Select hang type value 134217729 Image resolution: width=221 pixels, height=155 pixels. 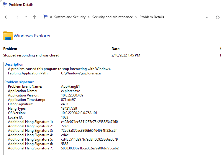pos(69,109)
